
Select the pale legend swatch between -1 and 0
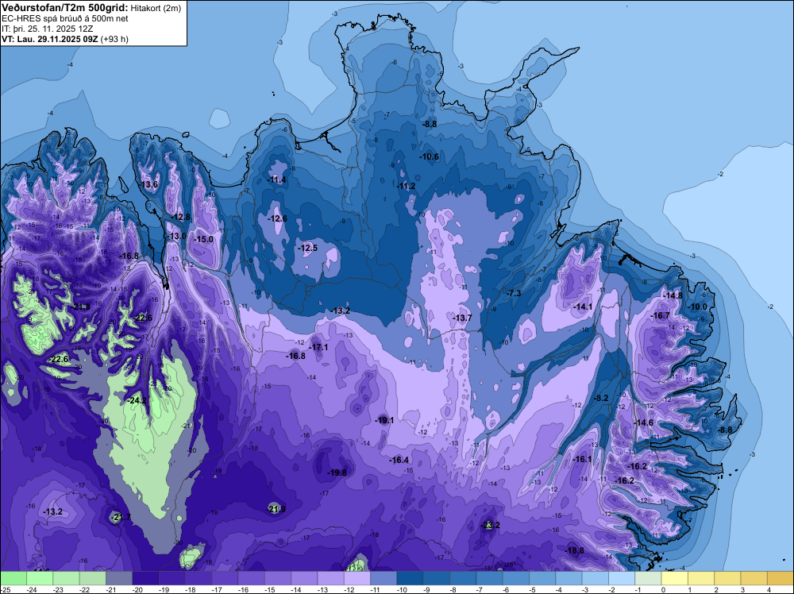coord(648,578)
